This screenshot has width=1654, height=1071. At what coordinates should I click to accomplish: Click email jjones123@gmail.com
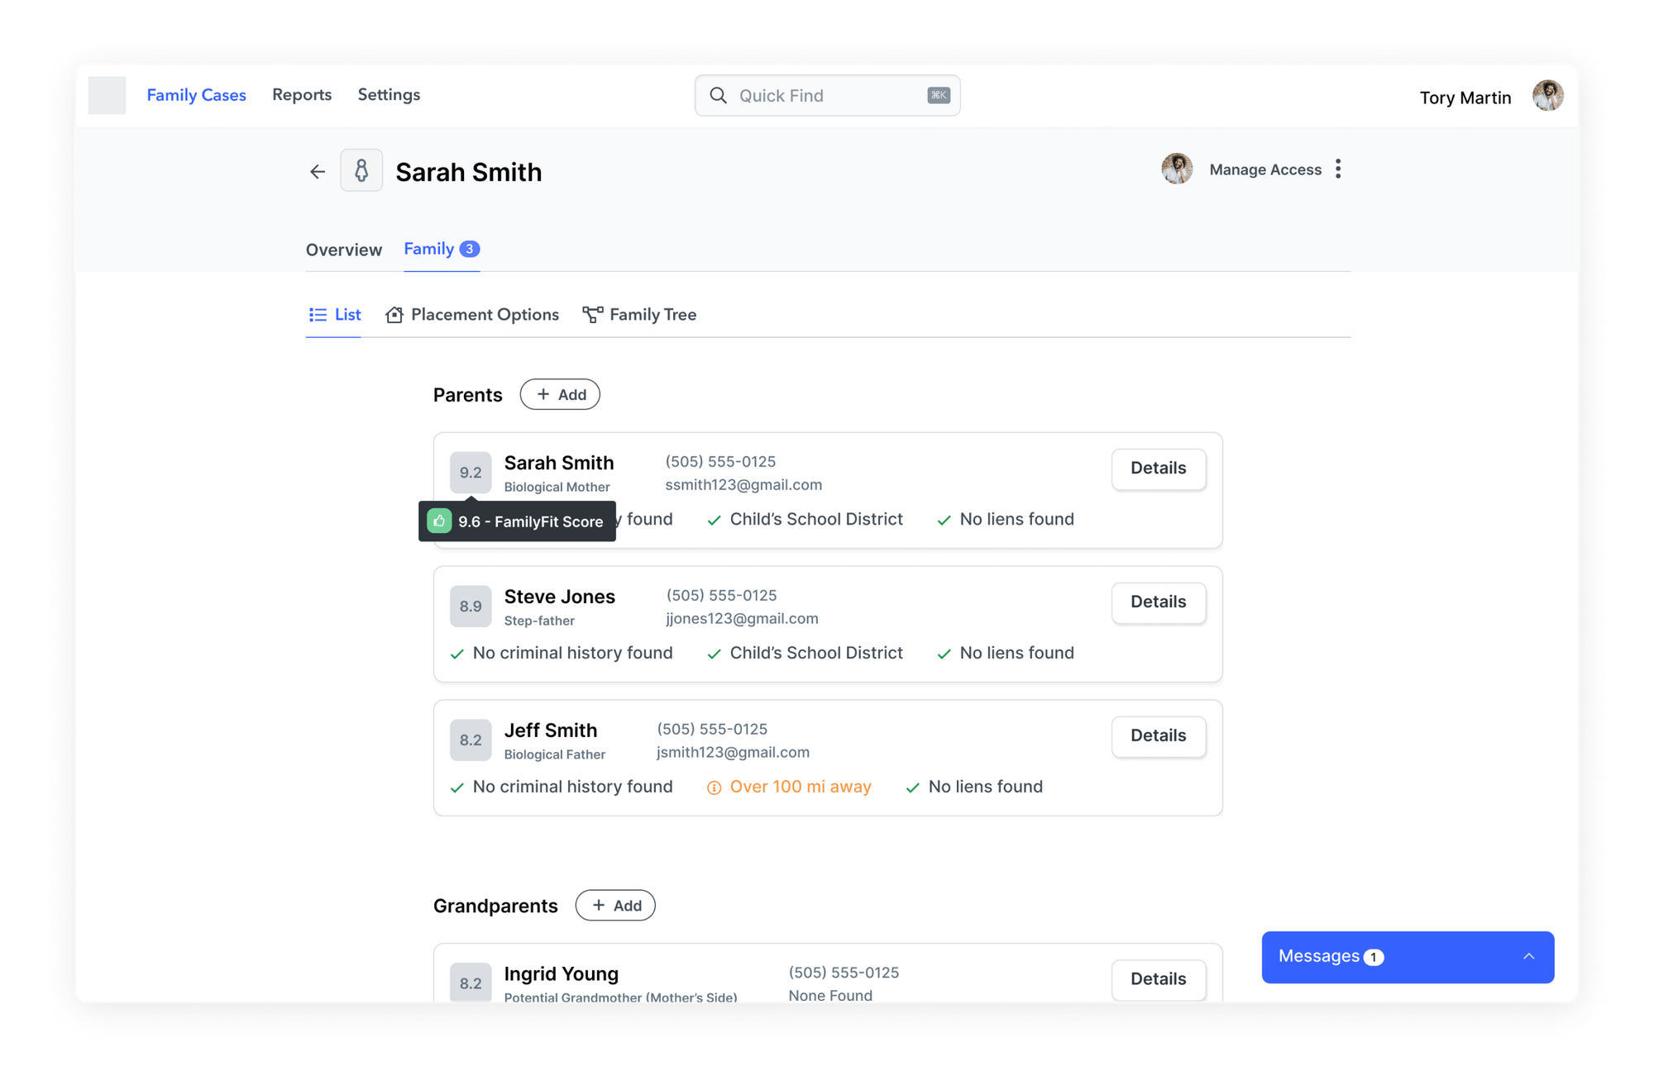pyautogui.click(x=742, y=619)
